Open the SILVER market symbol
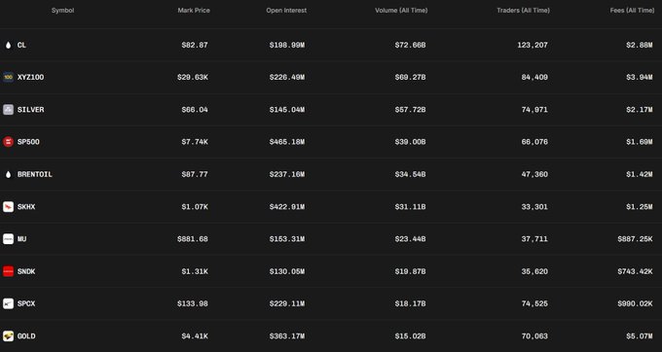 (x=30, y=110)
